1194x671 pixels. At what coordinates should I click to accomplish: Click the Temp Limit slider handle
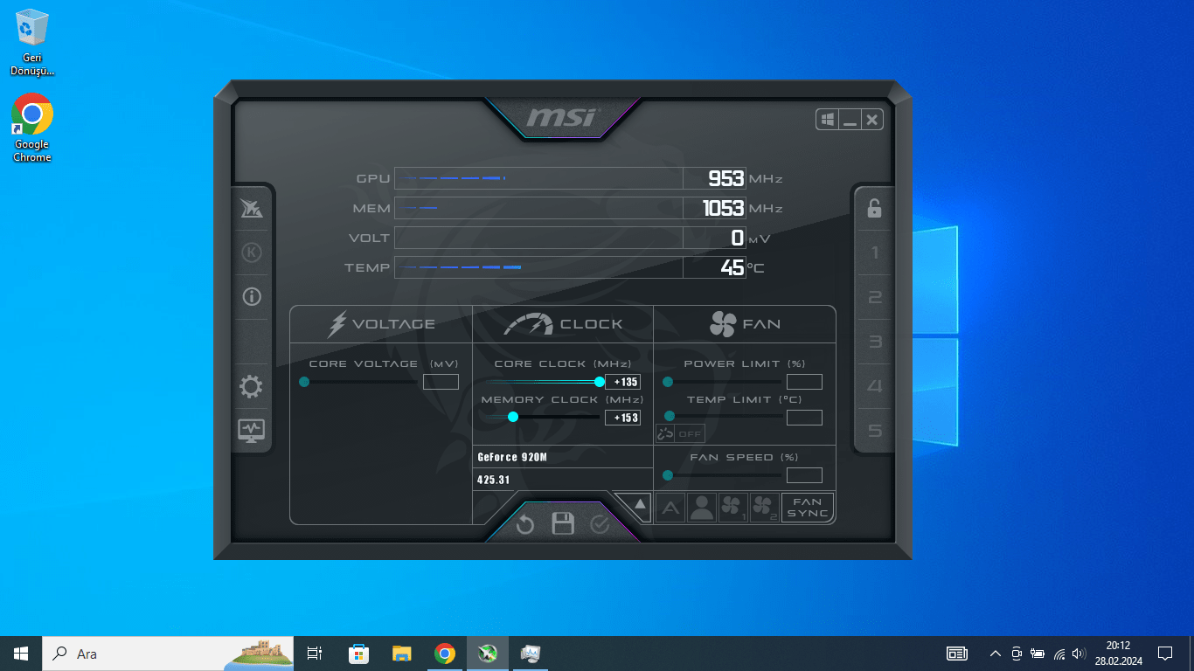(x=670, y=417)
